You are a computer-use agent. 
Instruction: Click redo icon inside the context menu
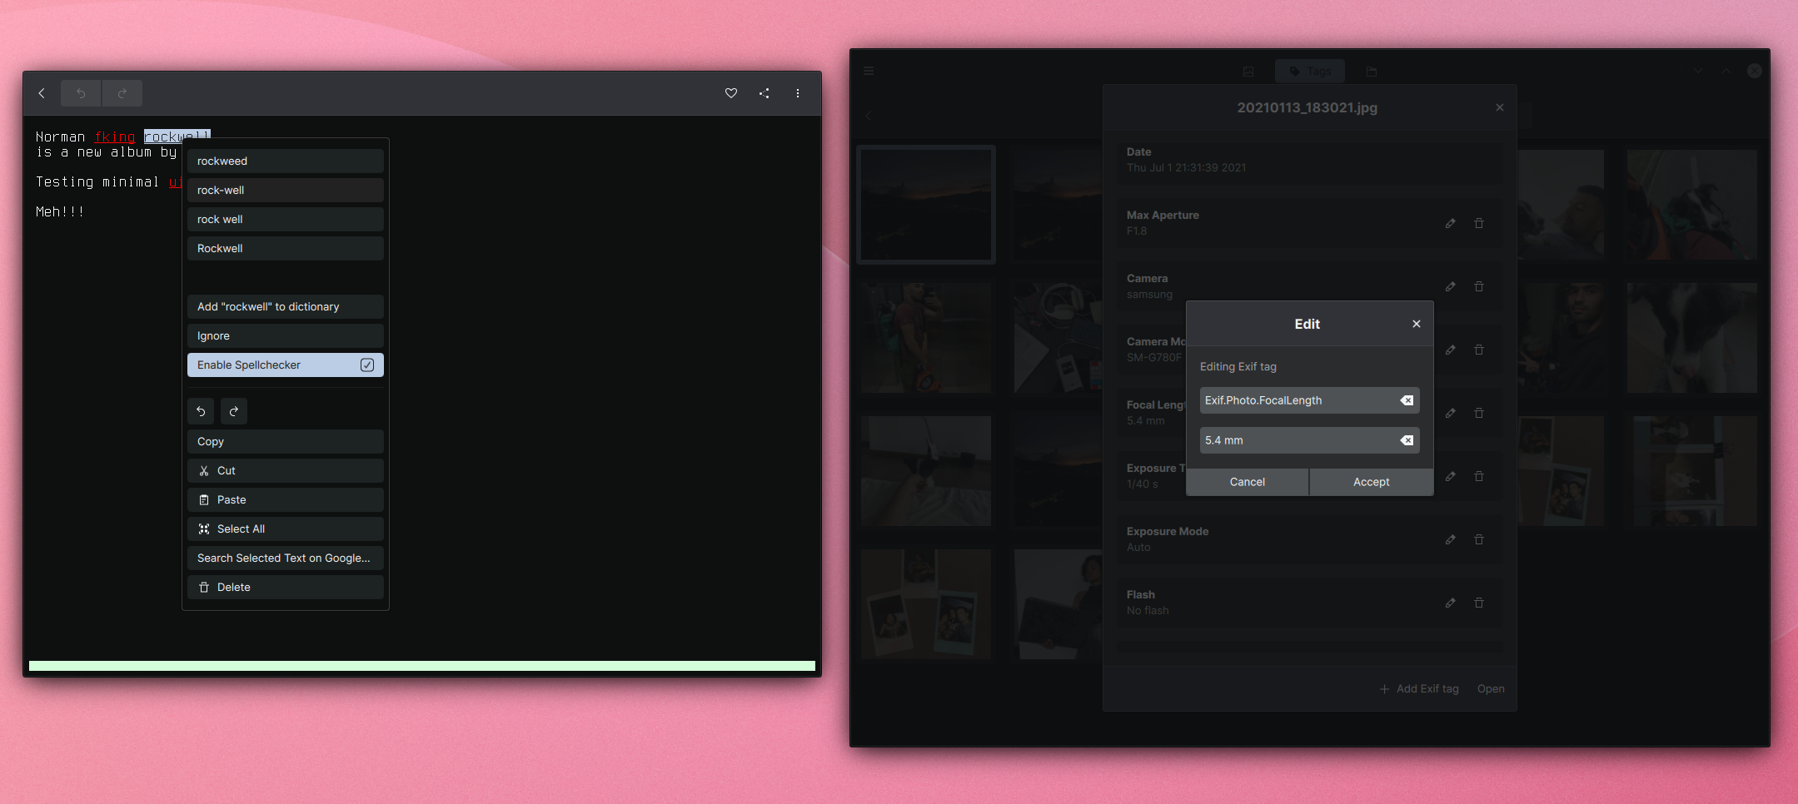234,411
